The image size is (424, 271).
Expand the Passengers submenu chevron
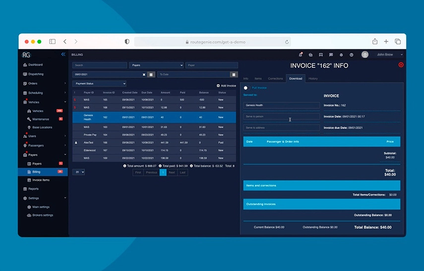click(x=65, y=145)
